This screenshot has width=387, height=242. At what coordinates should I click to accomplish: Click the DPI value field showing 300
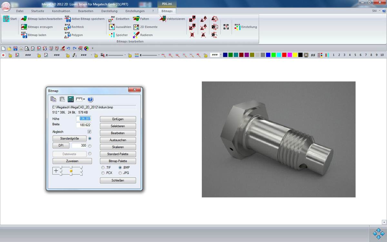click(79, 146)
